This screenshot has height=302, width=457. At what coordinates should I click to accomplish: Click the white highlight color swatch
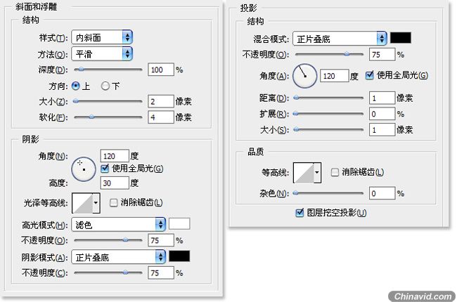tap(180, 225)
